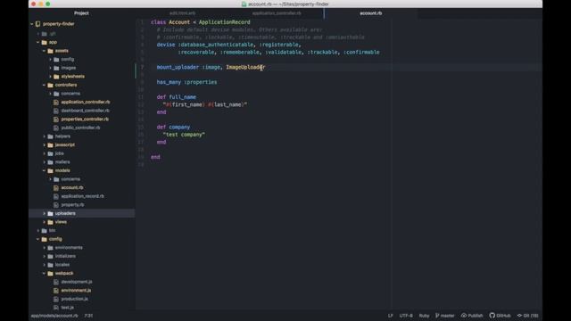
Task: Click environment.js file icon
Action: (56, 291)
